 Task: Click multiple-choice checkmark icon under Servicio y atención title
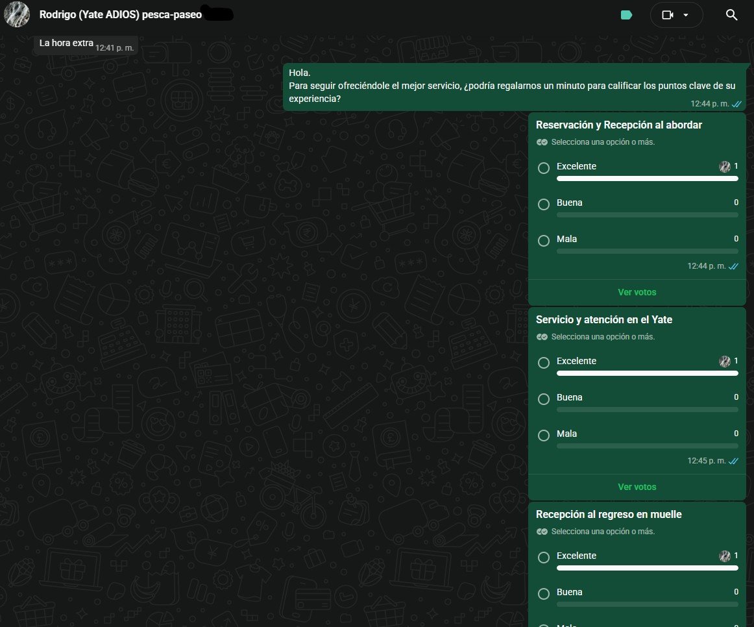(x=542, y=337)
